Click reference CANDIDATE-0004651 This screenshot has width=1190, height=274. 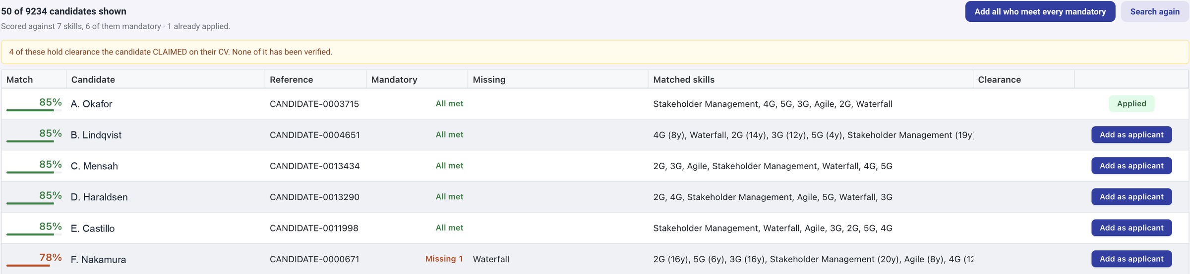[315, 135]
